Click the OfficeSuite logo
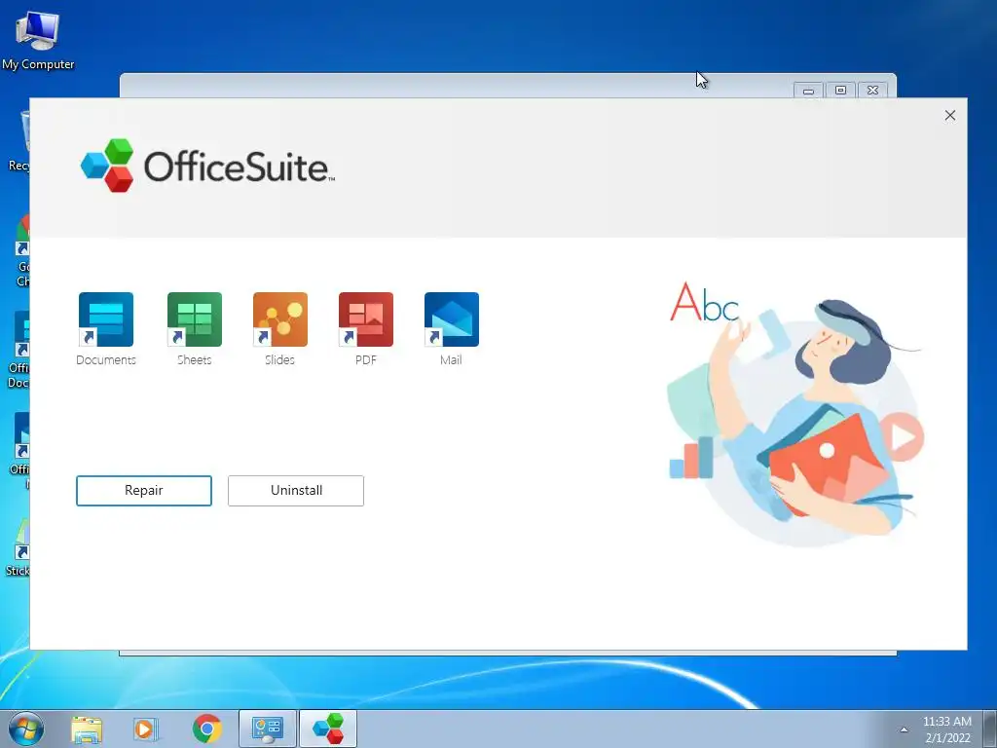 click(x=207, y=166)
